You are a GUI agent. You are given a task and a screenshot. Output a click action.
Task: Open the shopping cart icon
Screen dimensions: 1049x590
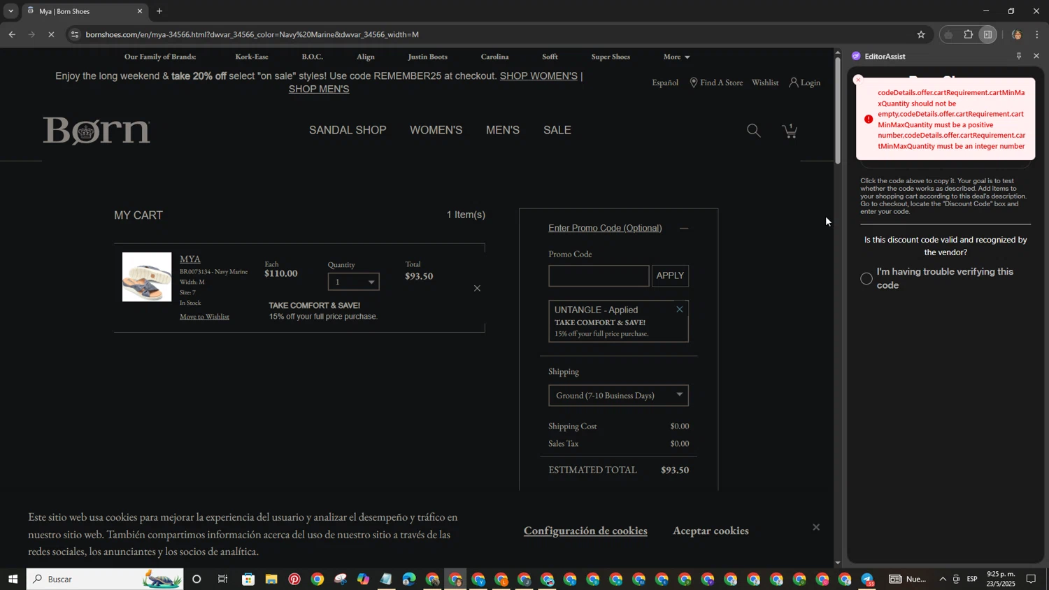tap(790, 131)
